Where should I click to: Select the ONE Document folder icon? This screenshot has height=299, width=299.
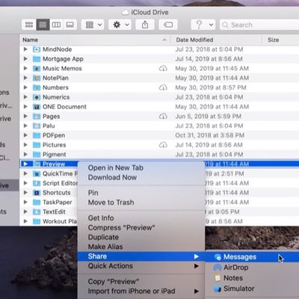[37, 107]
